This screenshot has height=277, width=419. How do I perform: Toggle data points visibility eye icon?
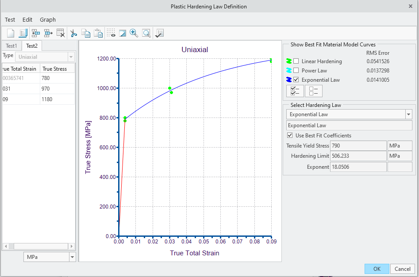(x=111, y=33)
